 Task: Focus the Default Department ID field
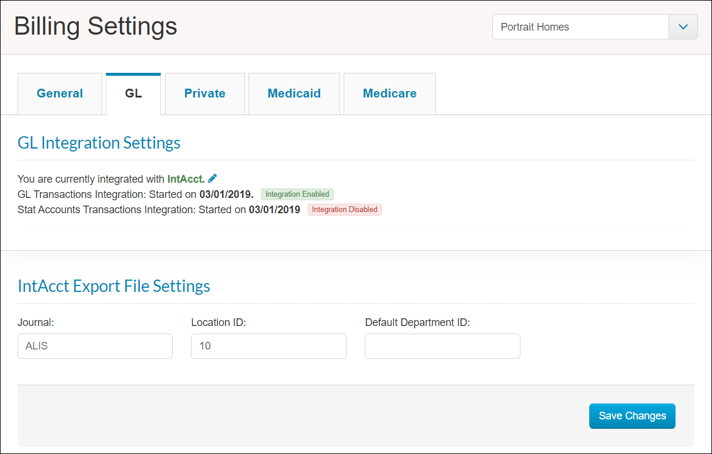pos(442,346)
